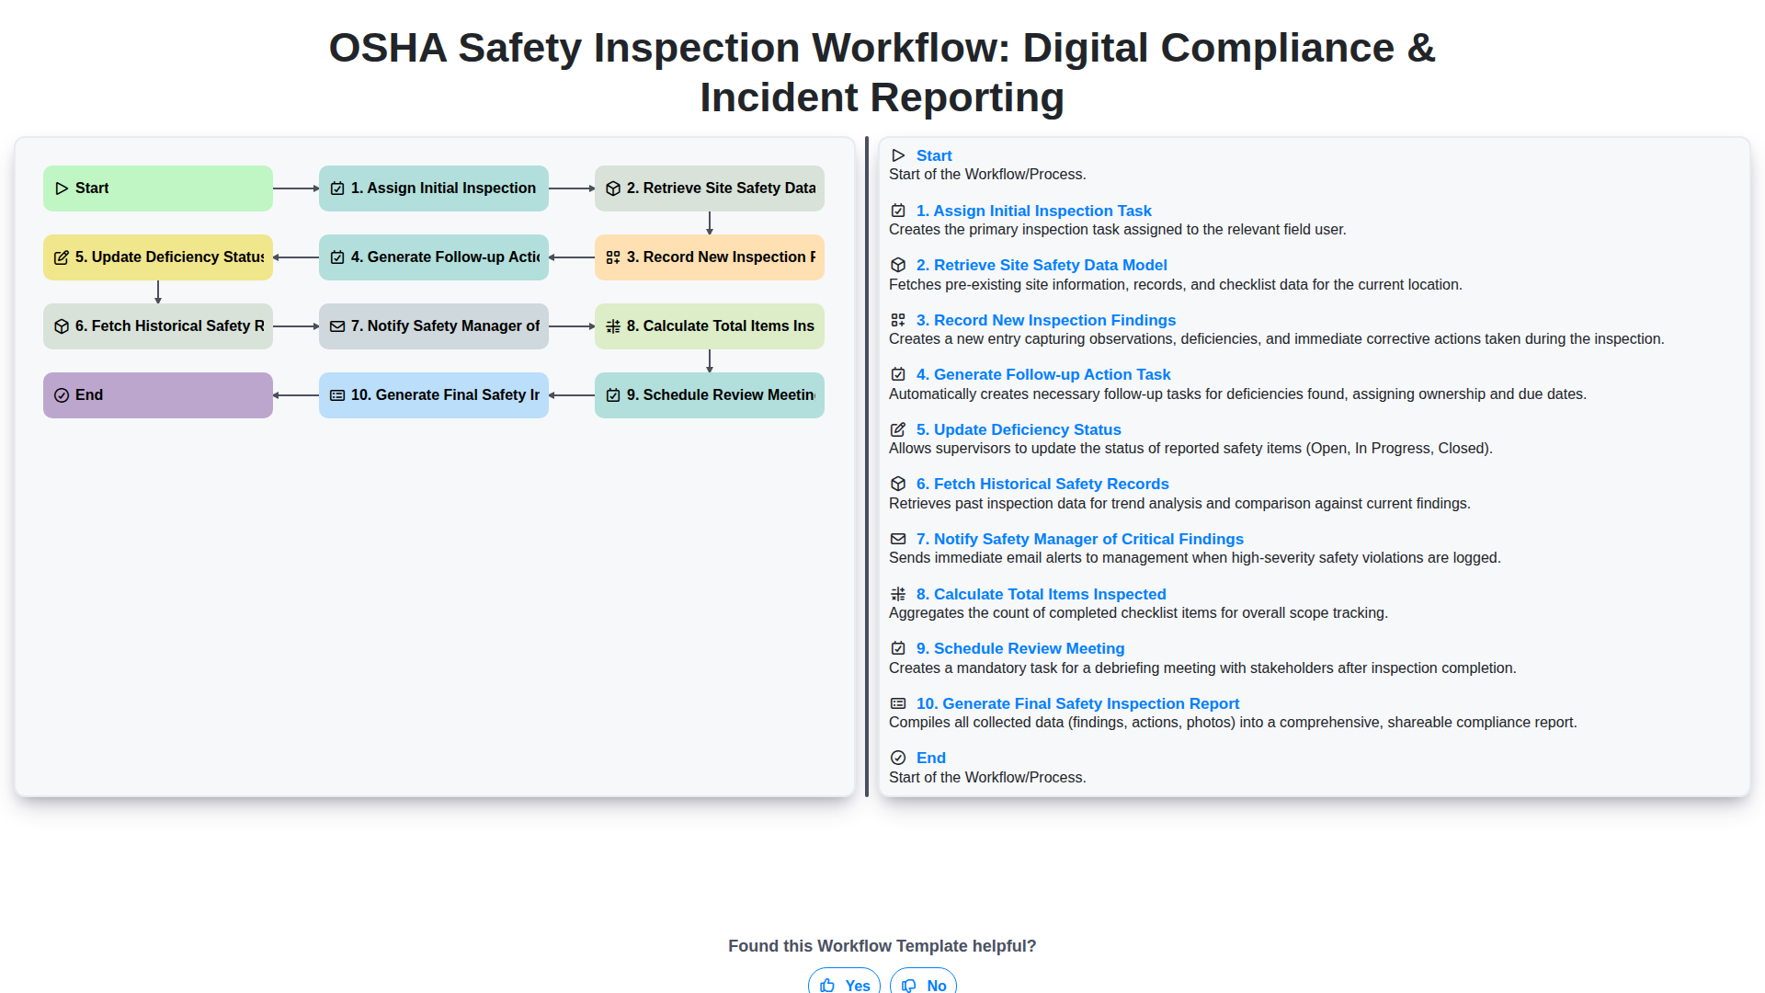Click the hash icon in Calculate Total Items node
The height and width of the screenshot is (993, 1765).
point(613,326)
